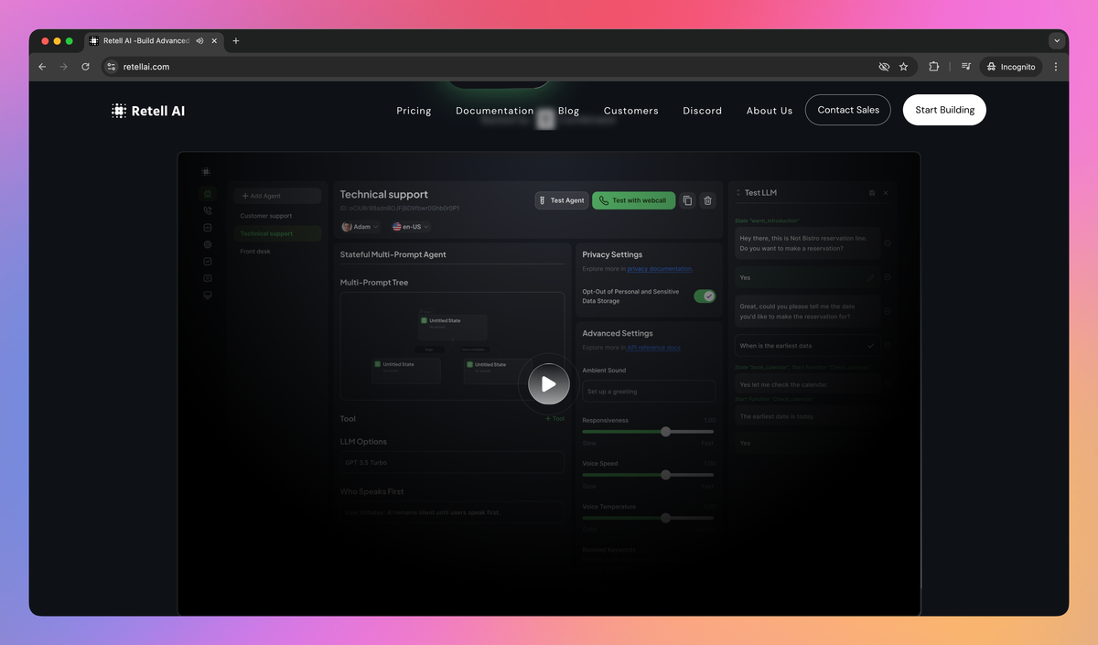Click the save icon in Test LLM panel
1098x645 pixels.
(871, 193)
